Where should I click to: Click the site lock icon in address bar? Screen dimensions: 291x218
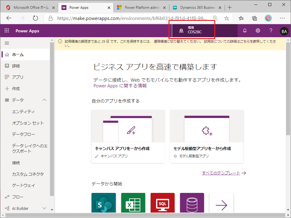click(x=51, y=18)
